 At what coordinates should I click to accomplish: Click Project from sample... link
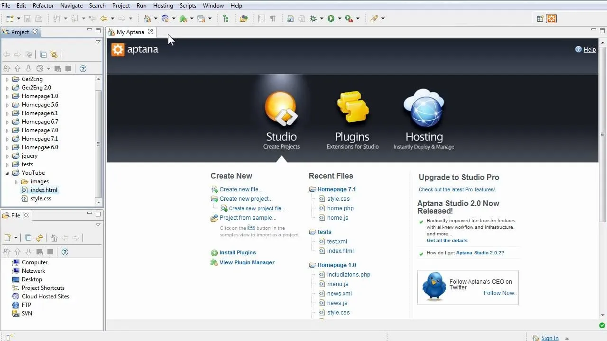click(248, 218)
